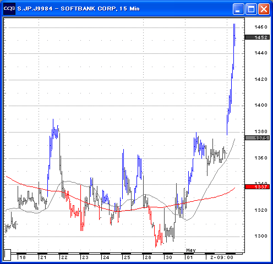Click date label 24 on time axis

tap(106, 257)
